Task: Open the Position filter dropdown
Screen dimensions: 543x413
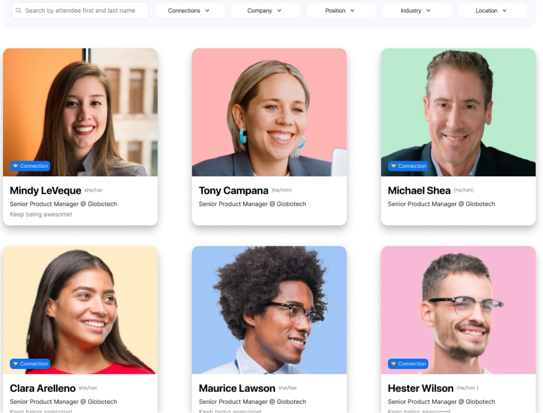Action: tap(341, 11)
